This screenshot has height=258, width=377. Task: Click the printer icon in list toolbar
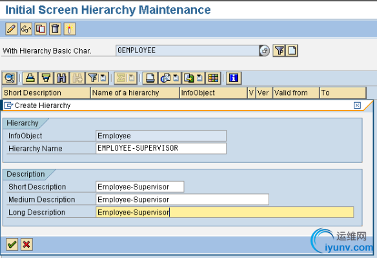tap(150, 78)
